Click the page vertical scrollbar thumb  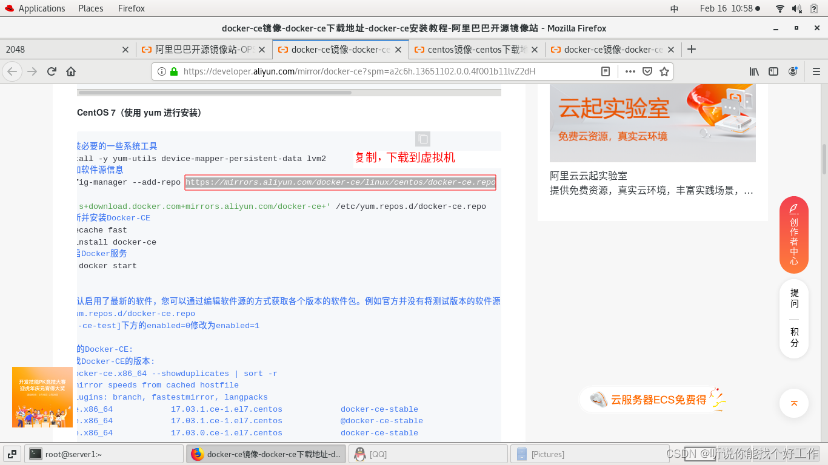pos(824,159)
